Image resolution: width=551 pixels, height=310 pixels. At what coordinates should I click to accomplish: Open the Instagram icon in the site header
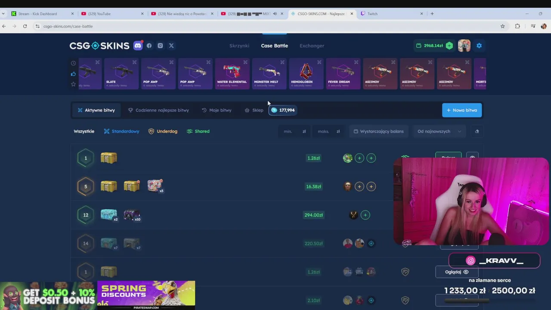pos(160,46)
